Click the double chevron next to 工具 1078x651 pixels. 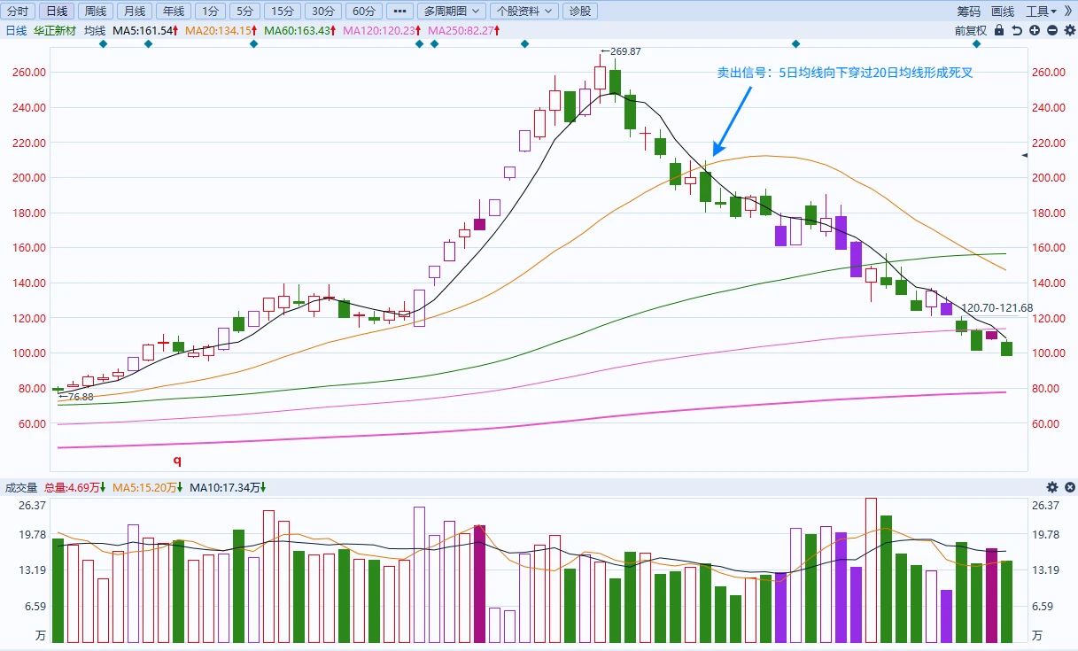tap(1068, 12)
